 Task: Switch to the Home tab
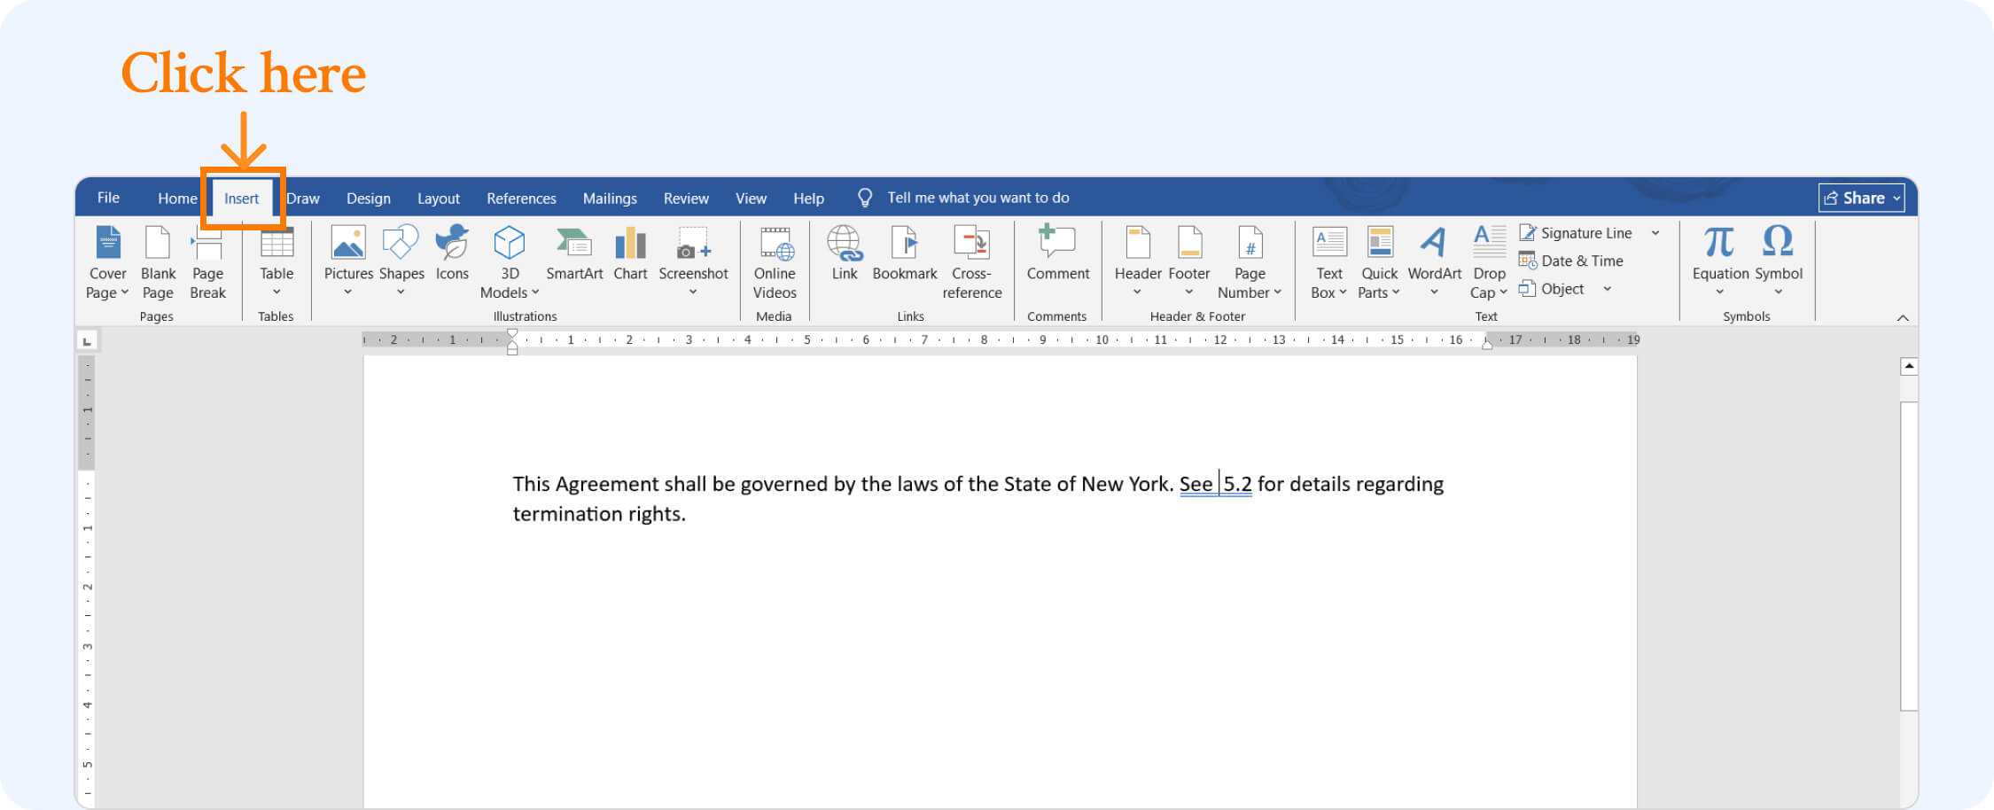click(177, 199)
